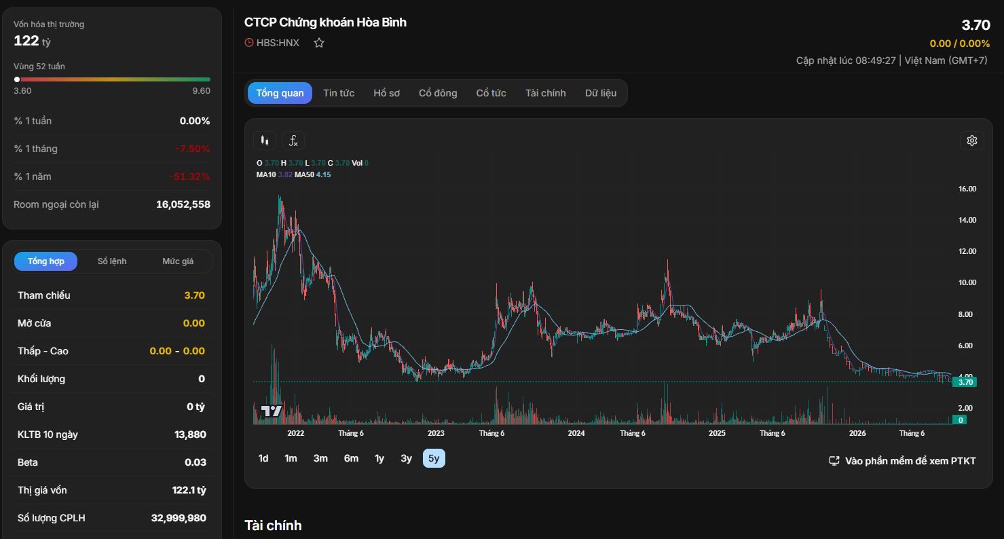Select the 3y chart range
This screenshot has height=539, width=1004.
tap(406, 459)
